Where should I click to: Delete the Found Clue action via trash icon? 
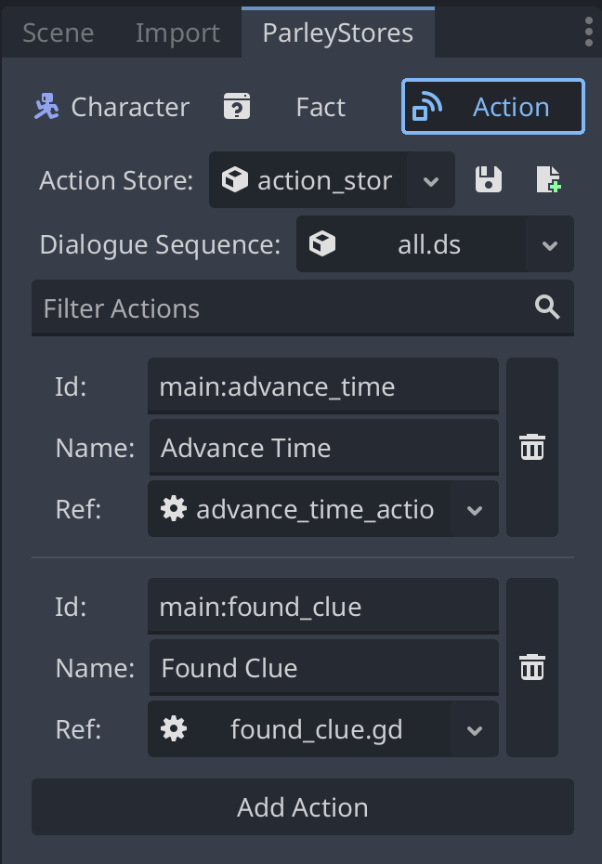tap(531, 667)
